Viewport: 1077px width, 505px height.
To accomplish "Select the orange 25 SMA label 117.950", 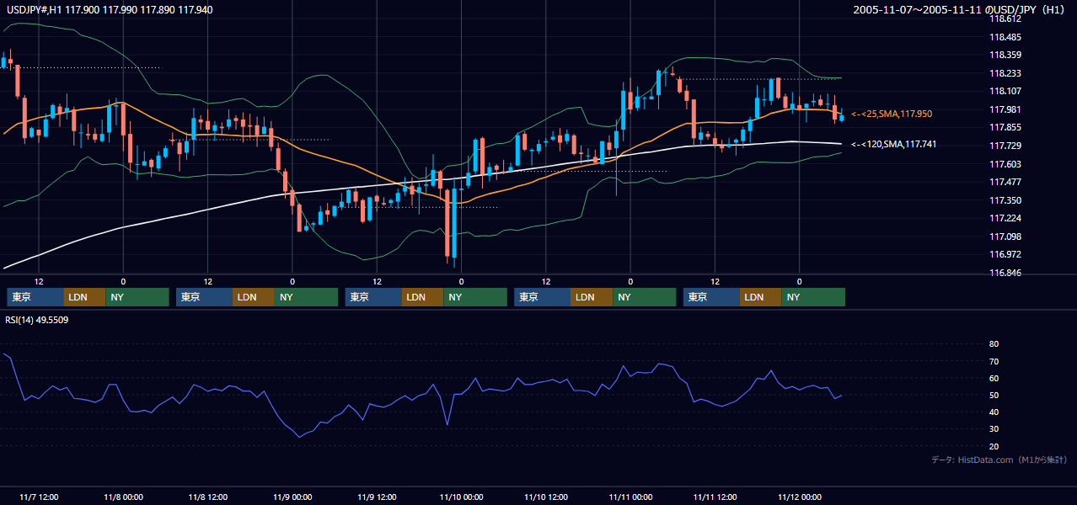I will click(x=892, y=114).
